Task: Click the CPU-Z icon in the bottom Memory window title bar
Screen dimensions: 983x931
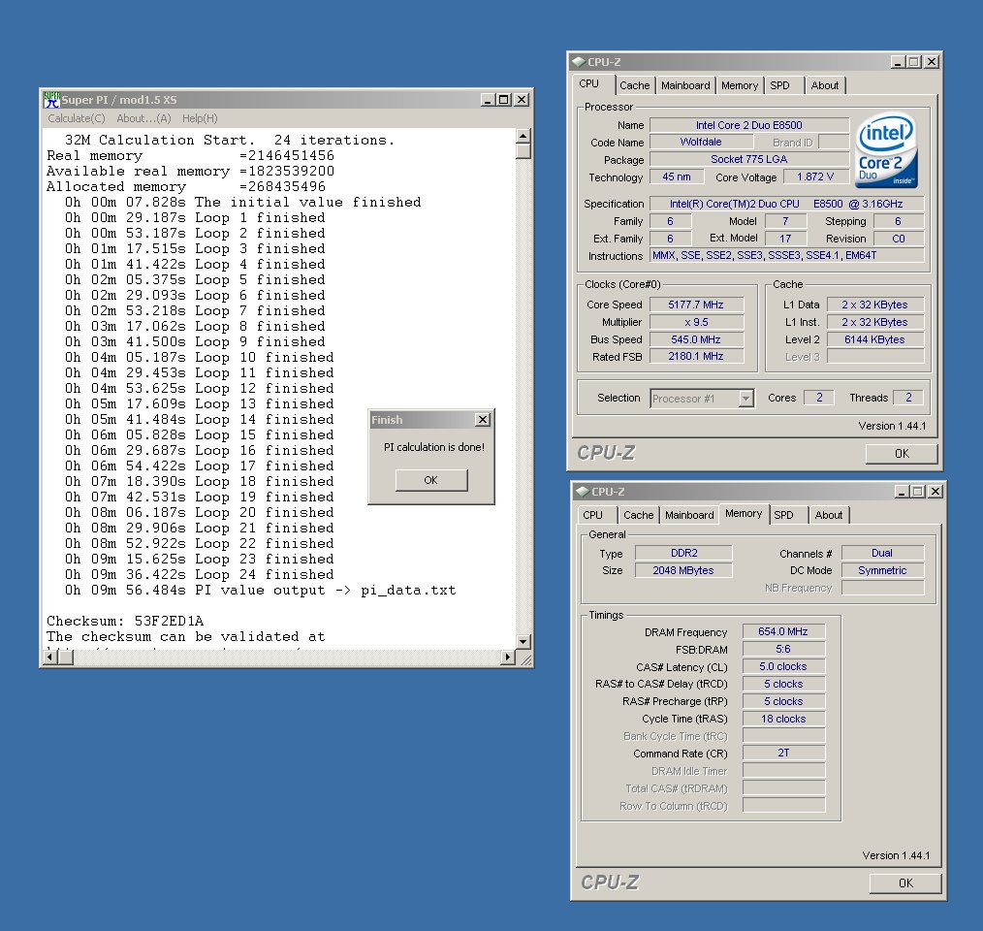Action: click(583, 492)
